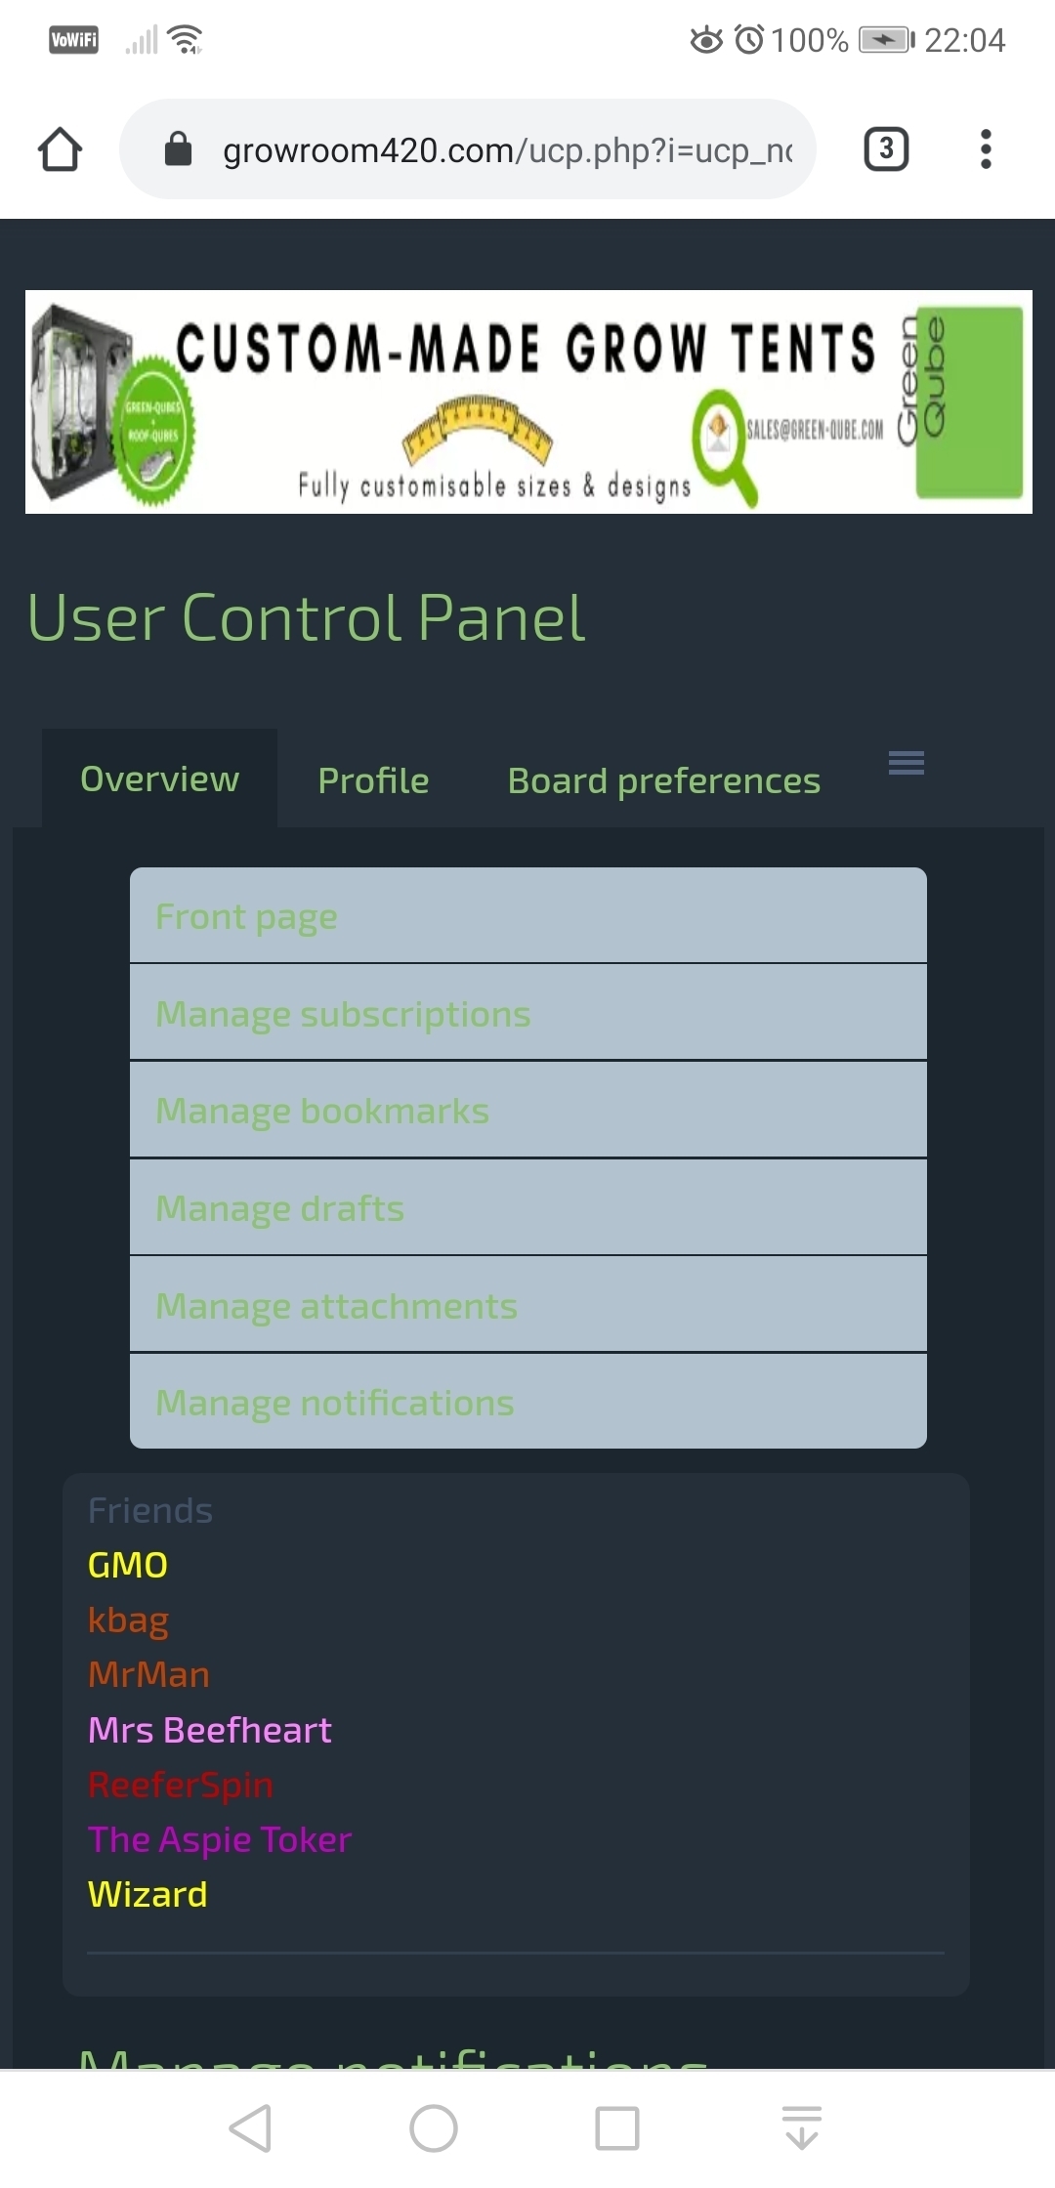Viewport: 1055px width, 2188px height.
Task: Open Manage attachments
Action: [x=336, y=1306]
